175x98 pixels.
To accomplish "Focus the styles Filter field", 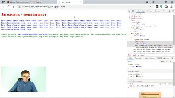I will click(x=143, y=62).
